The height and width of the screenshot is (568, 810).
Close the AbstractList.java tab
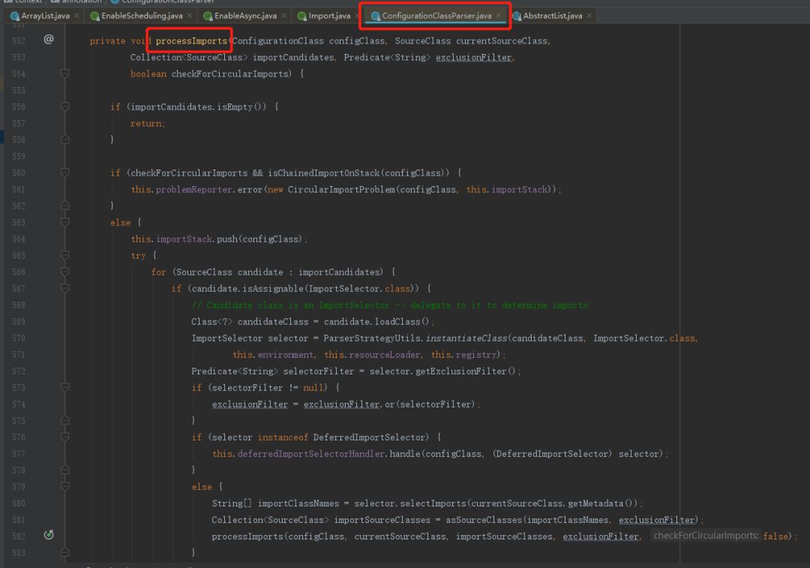(589, 16)
